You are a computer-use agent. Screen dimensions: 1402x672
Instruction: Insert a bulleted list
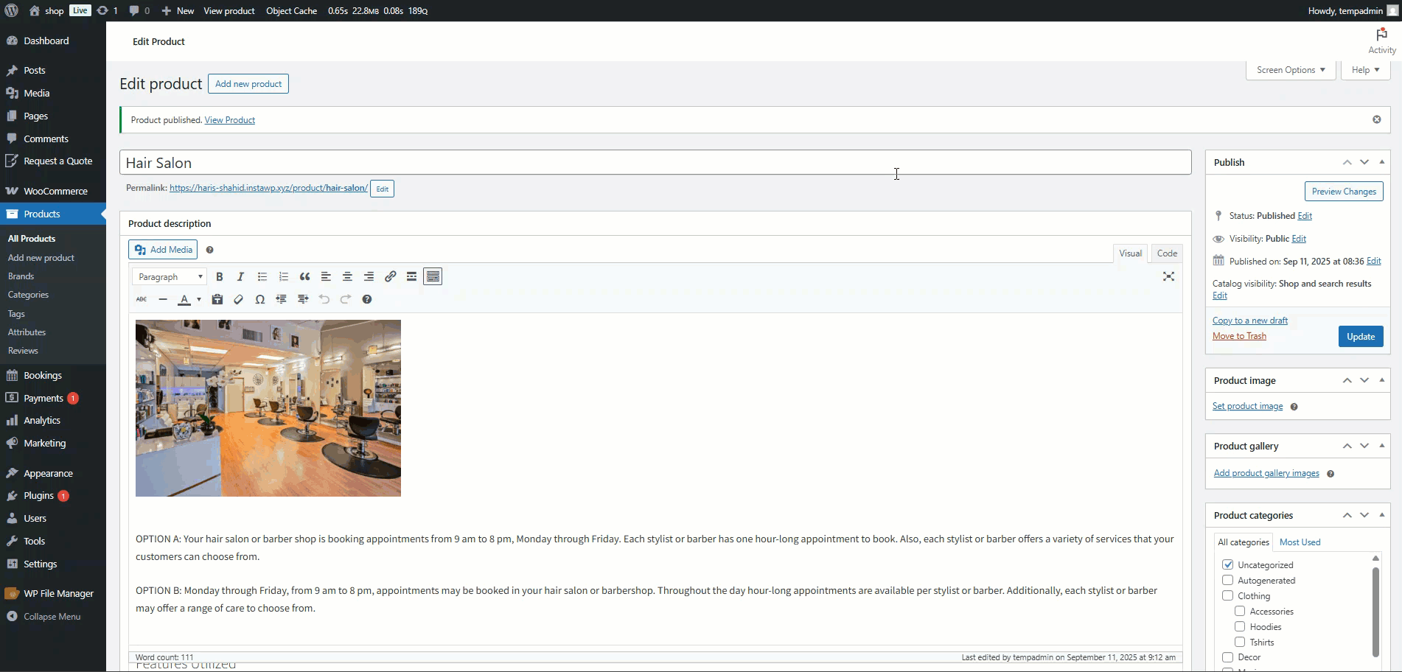point(262,276)
